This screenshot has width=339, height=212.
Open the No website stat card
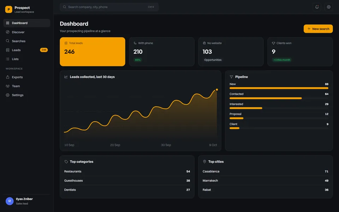[x=231, y=52]
